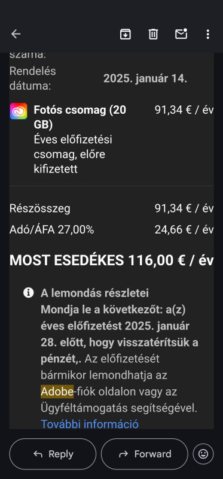Click the Creative Cloud product icon
This screenshot has width=223, height=479.
(x=19, y=111)
